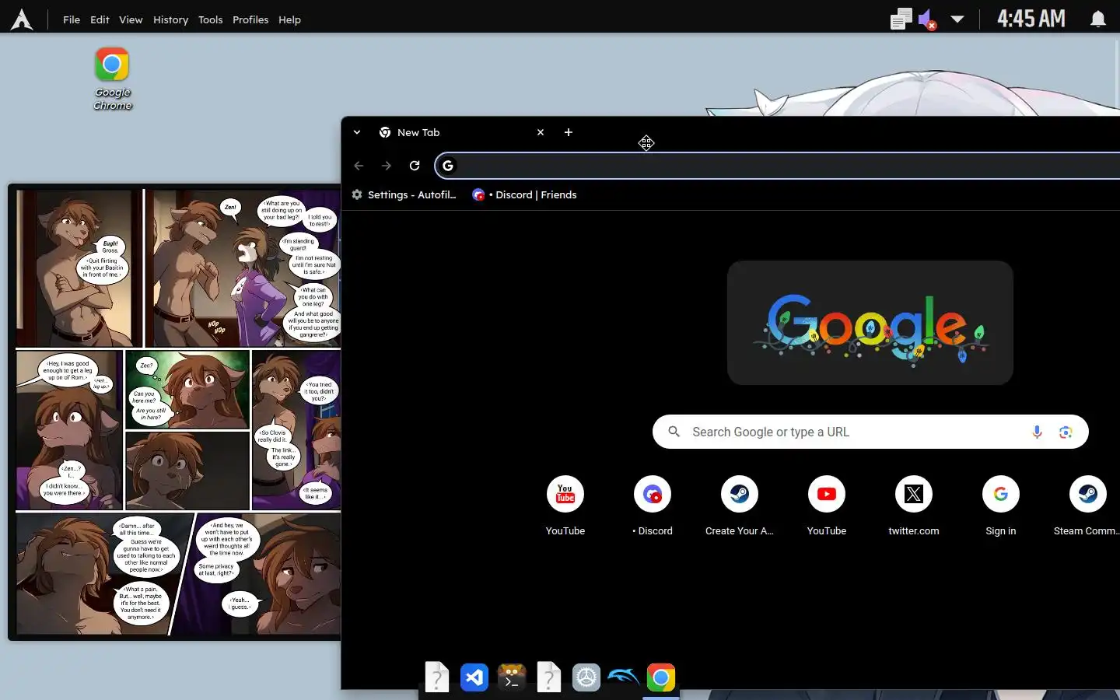Image resolution: width=1120 pixels, height=700 pixels.
Task: Open the red-icon YouTube shortcut tile
Action: (827, 506)
